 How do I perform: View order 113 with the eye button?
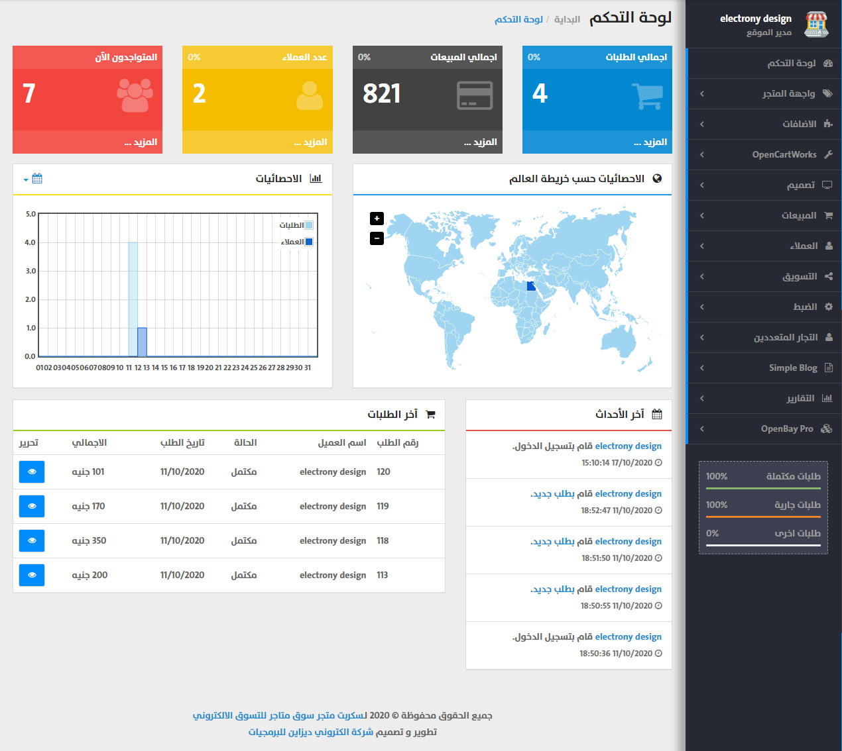32,575
